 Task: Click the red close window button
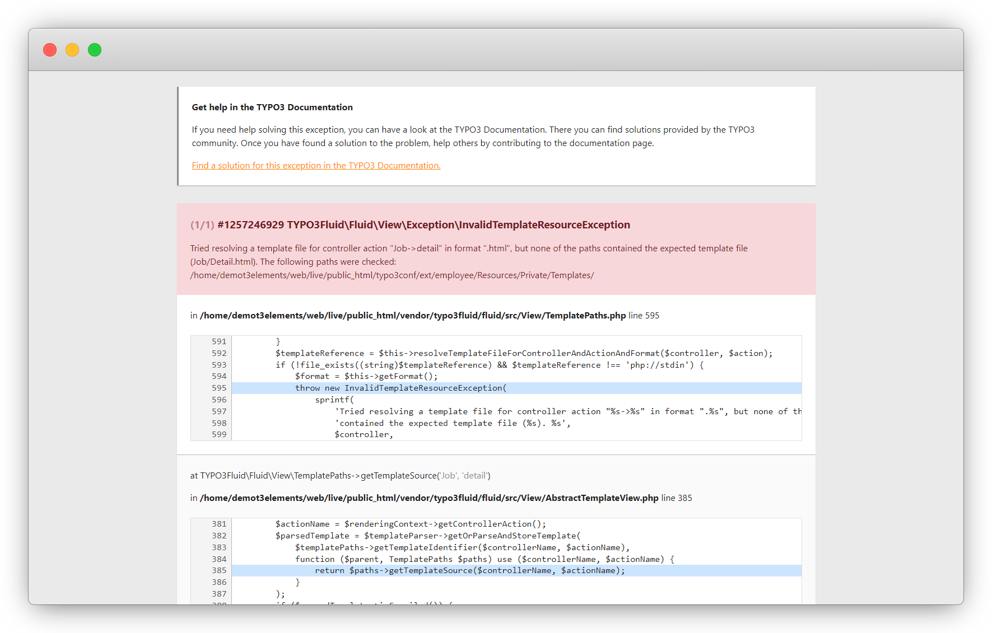(x=50, y=50)
